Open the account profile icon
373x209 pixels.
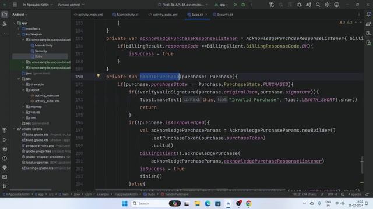(336, 5)
